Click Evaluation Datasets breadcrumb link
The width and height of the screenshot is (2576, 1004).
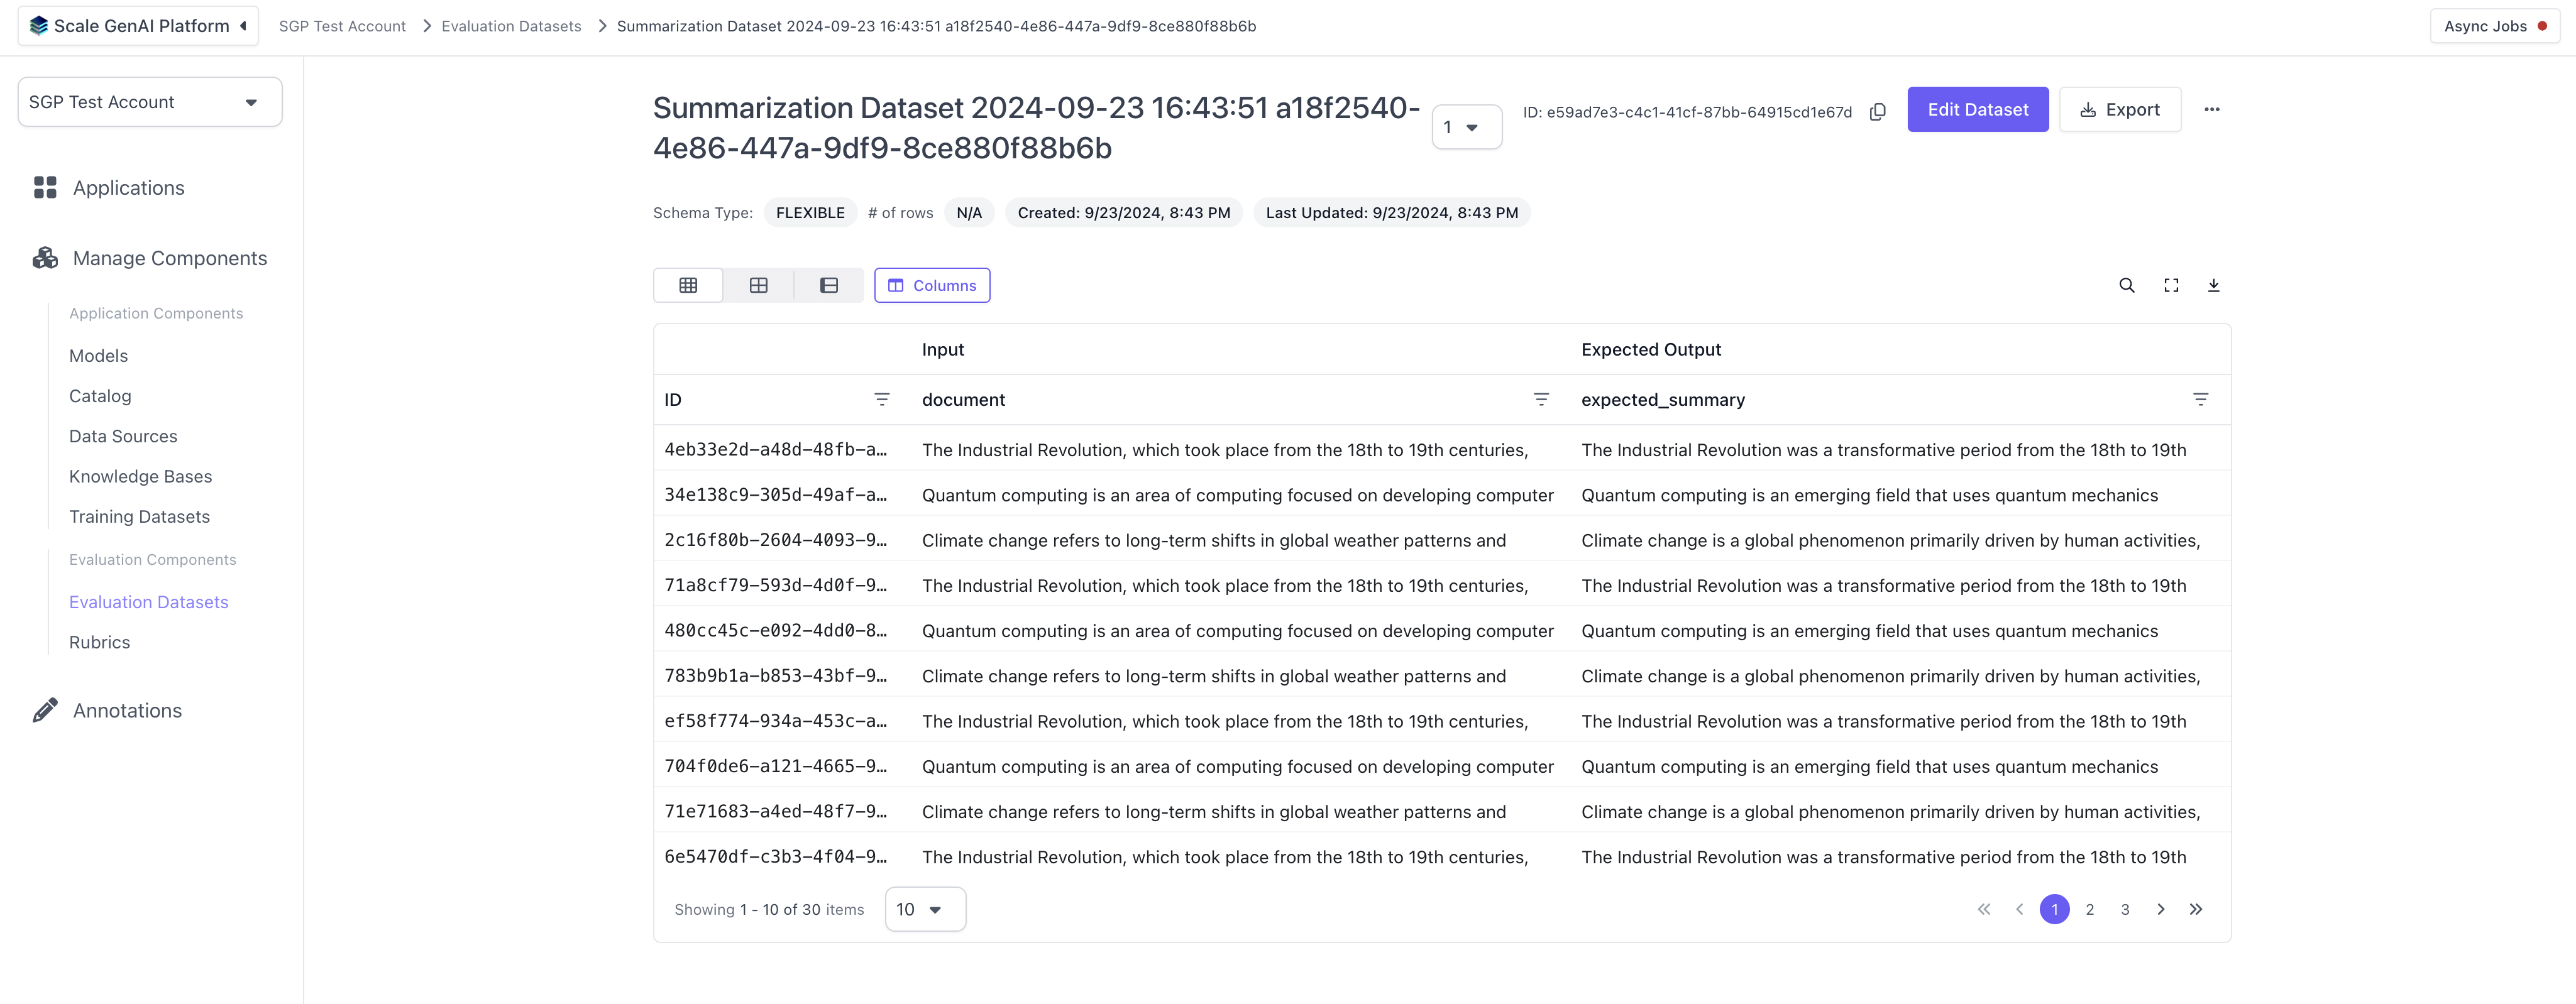pos(511,26)
